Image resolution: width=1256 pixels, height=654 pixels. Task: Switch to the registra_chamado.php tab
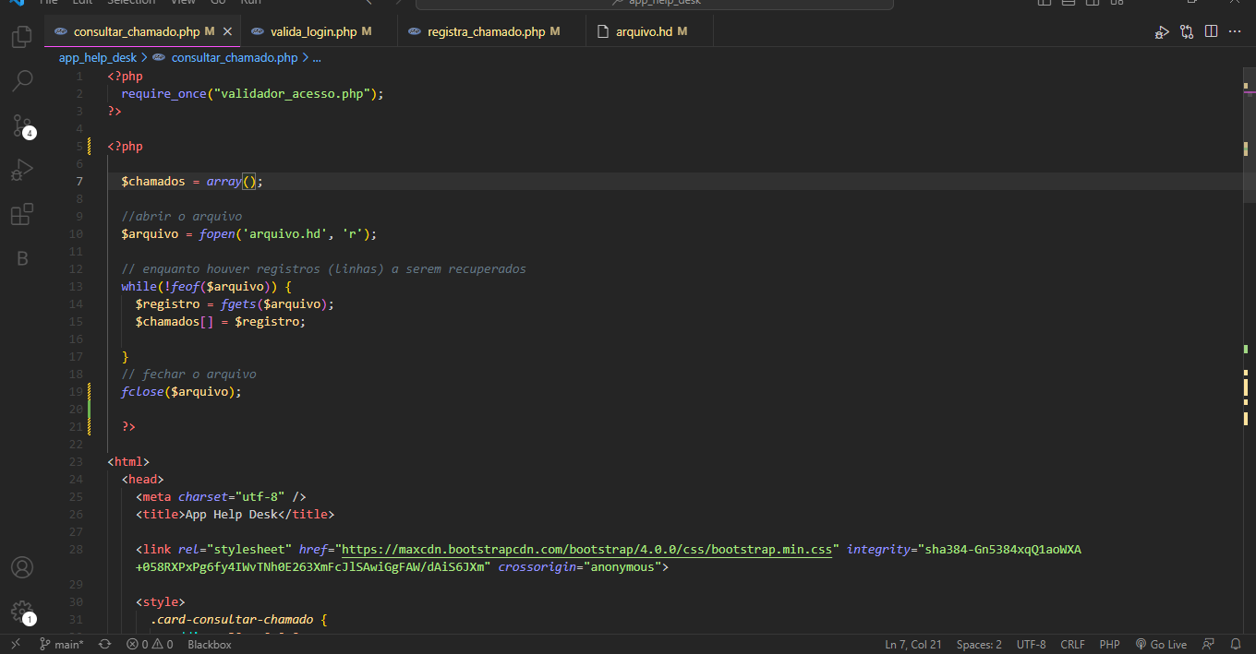coord(491,31)
